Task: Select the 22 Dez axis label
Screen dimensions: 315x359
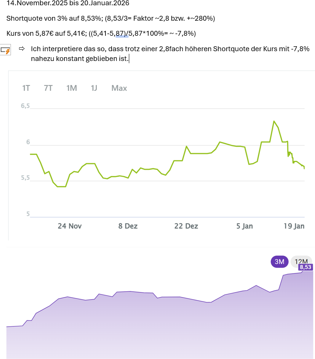Action: tap(186, 226)
